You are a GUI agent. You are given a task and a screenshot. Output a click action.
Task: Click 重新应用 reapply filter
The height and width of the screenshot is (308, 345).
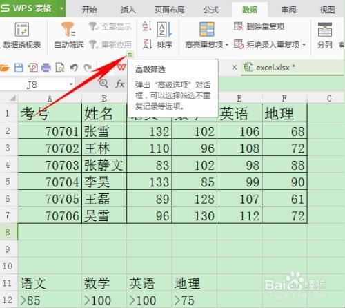(x=110, y=44)
